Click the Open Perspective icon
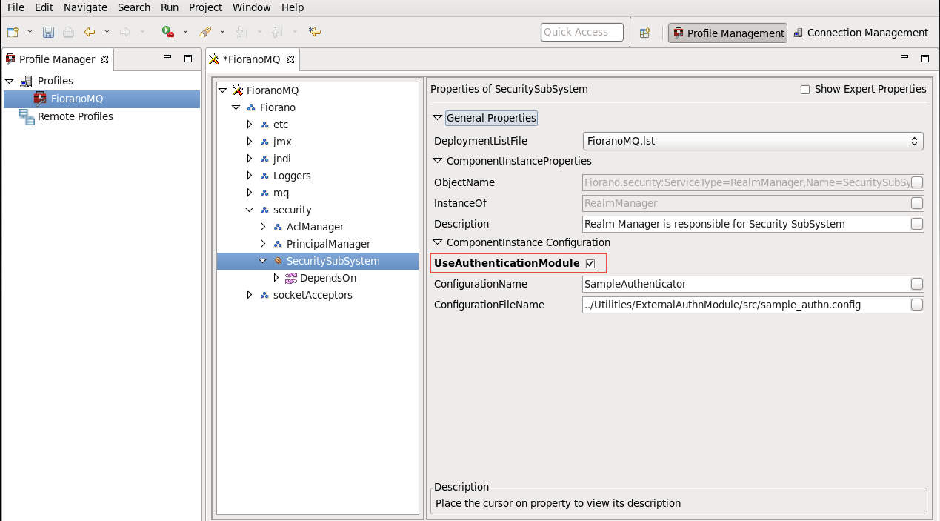The image size is (940, 521). [645, 33]
